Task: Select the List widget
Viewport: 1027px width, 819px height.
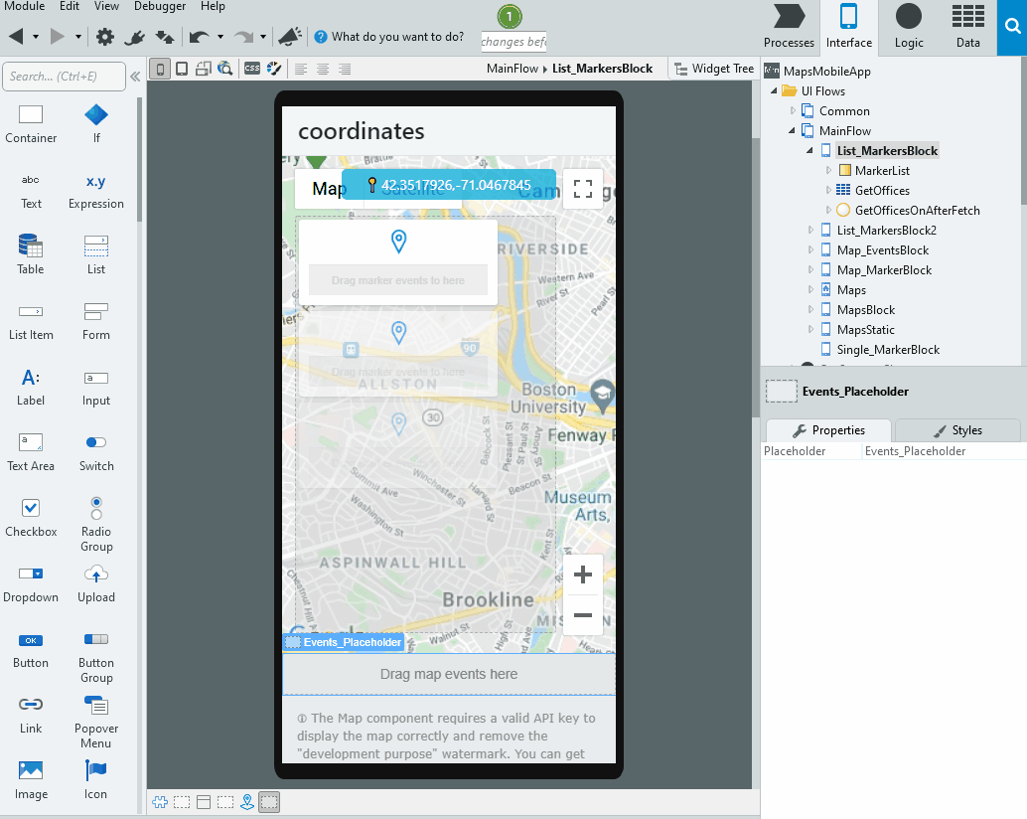Action: (x=96, y=255)
